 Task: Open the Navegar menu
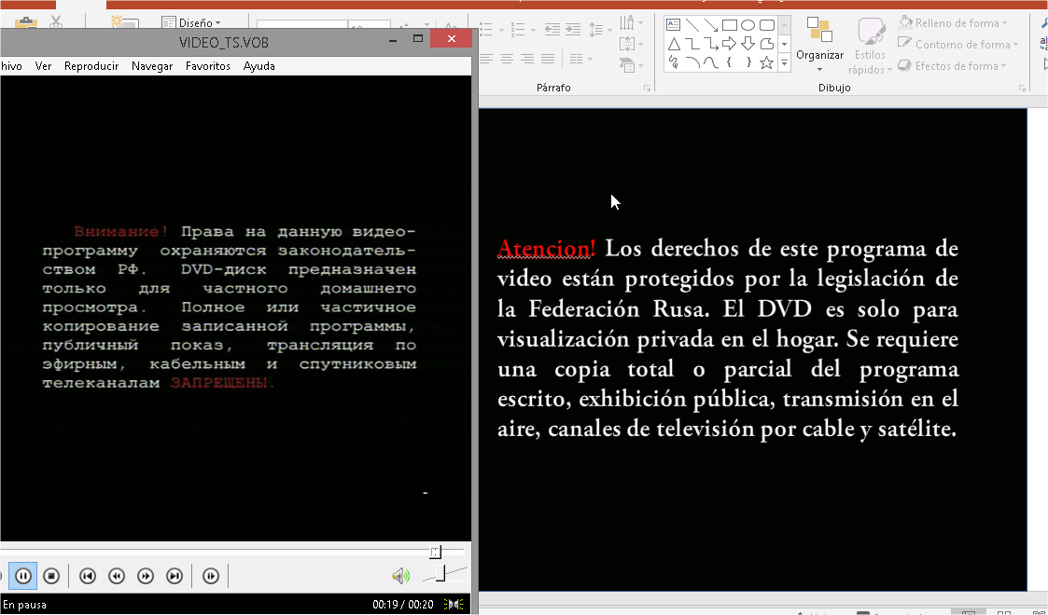point(152,66)
